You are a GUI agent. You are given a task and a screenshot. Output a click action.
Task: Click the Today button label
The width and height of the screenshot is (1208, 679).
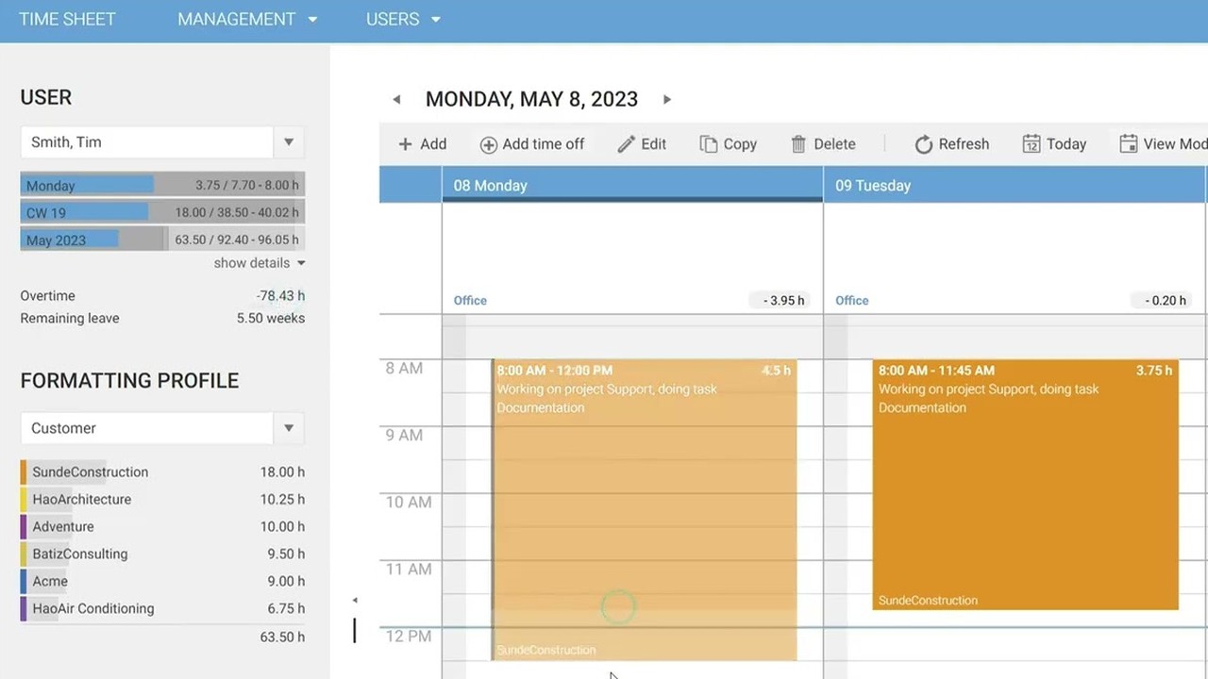1066,144
